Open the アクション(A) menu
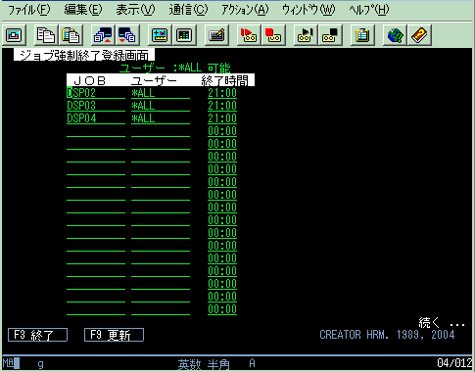The width and height of the screenshot is (475, 372). (245, 10)
